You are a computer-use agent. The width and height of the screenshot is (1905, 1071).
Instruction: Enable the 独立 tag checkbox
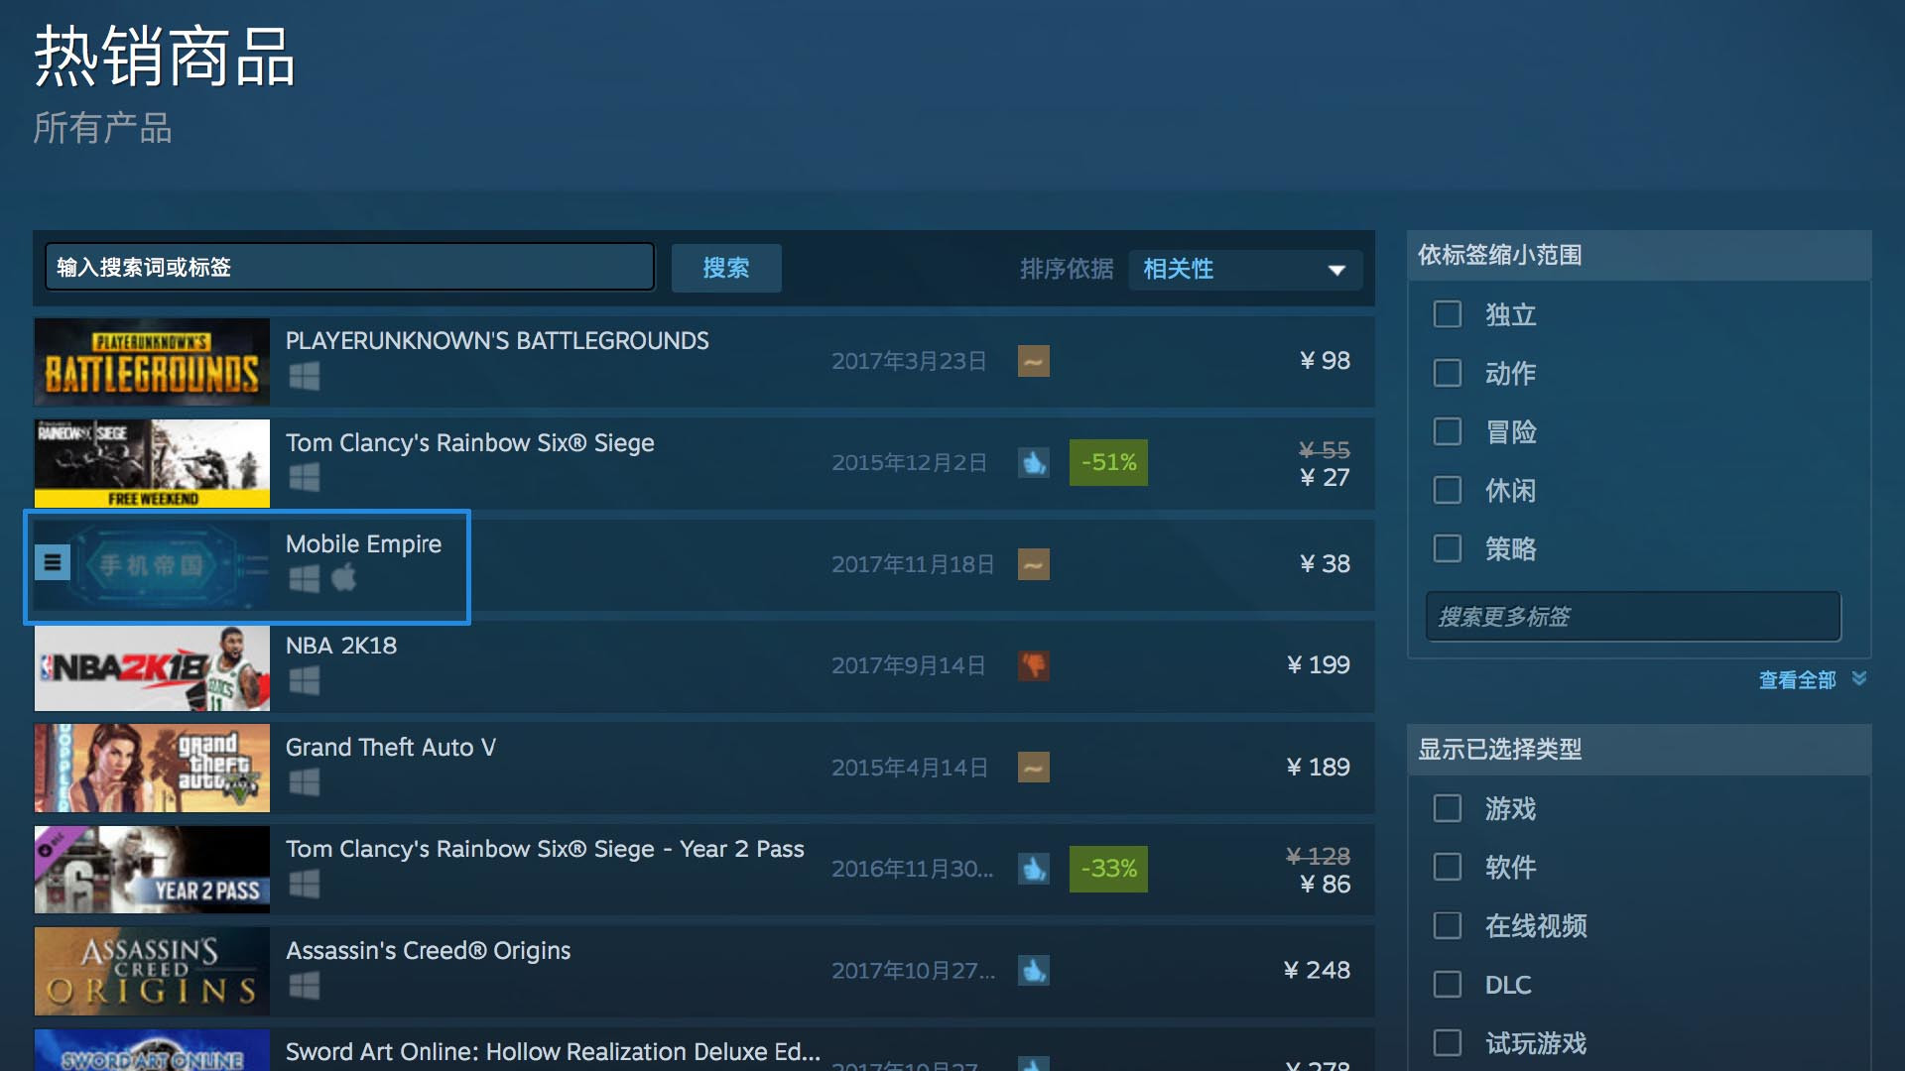coord(1448,314)
